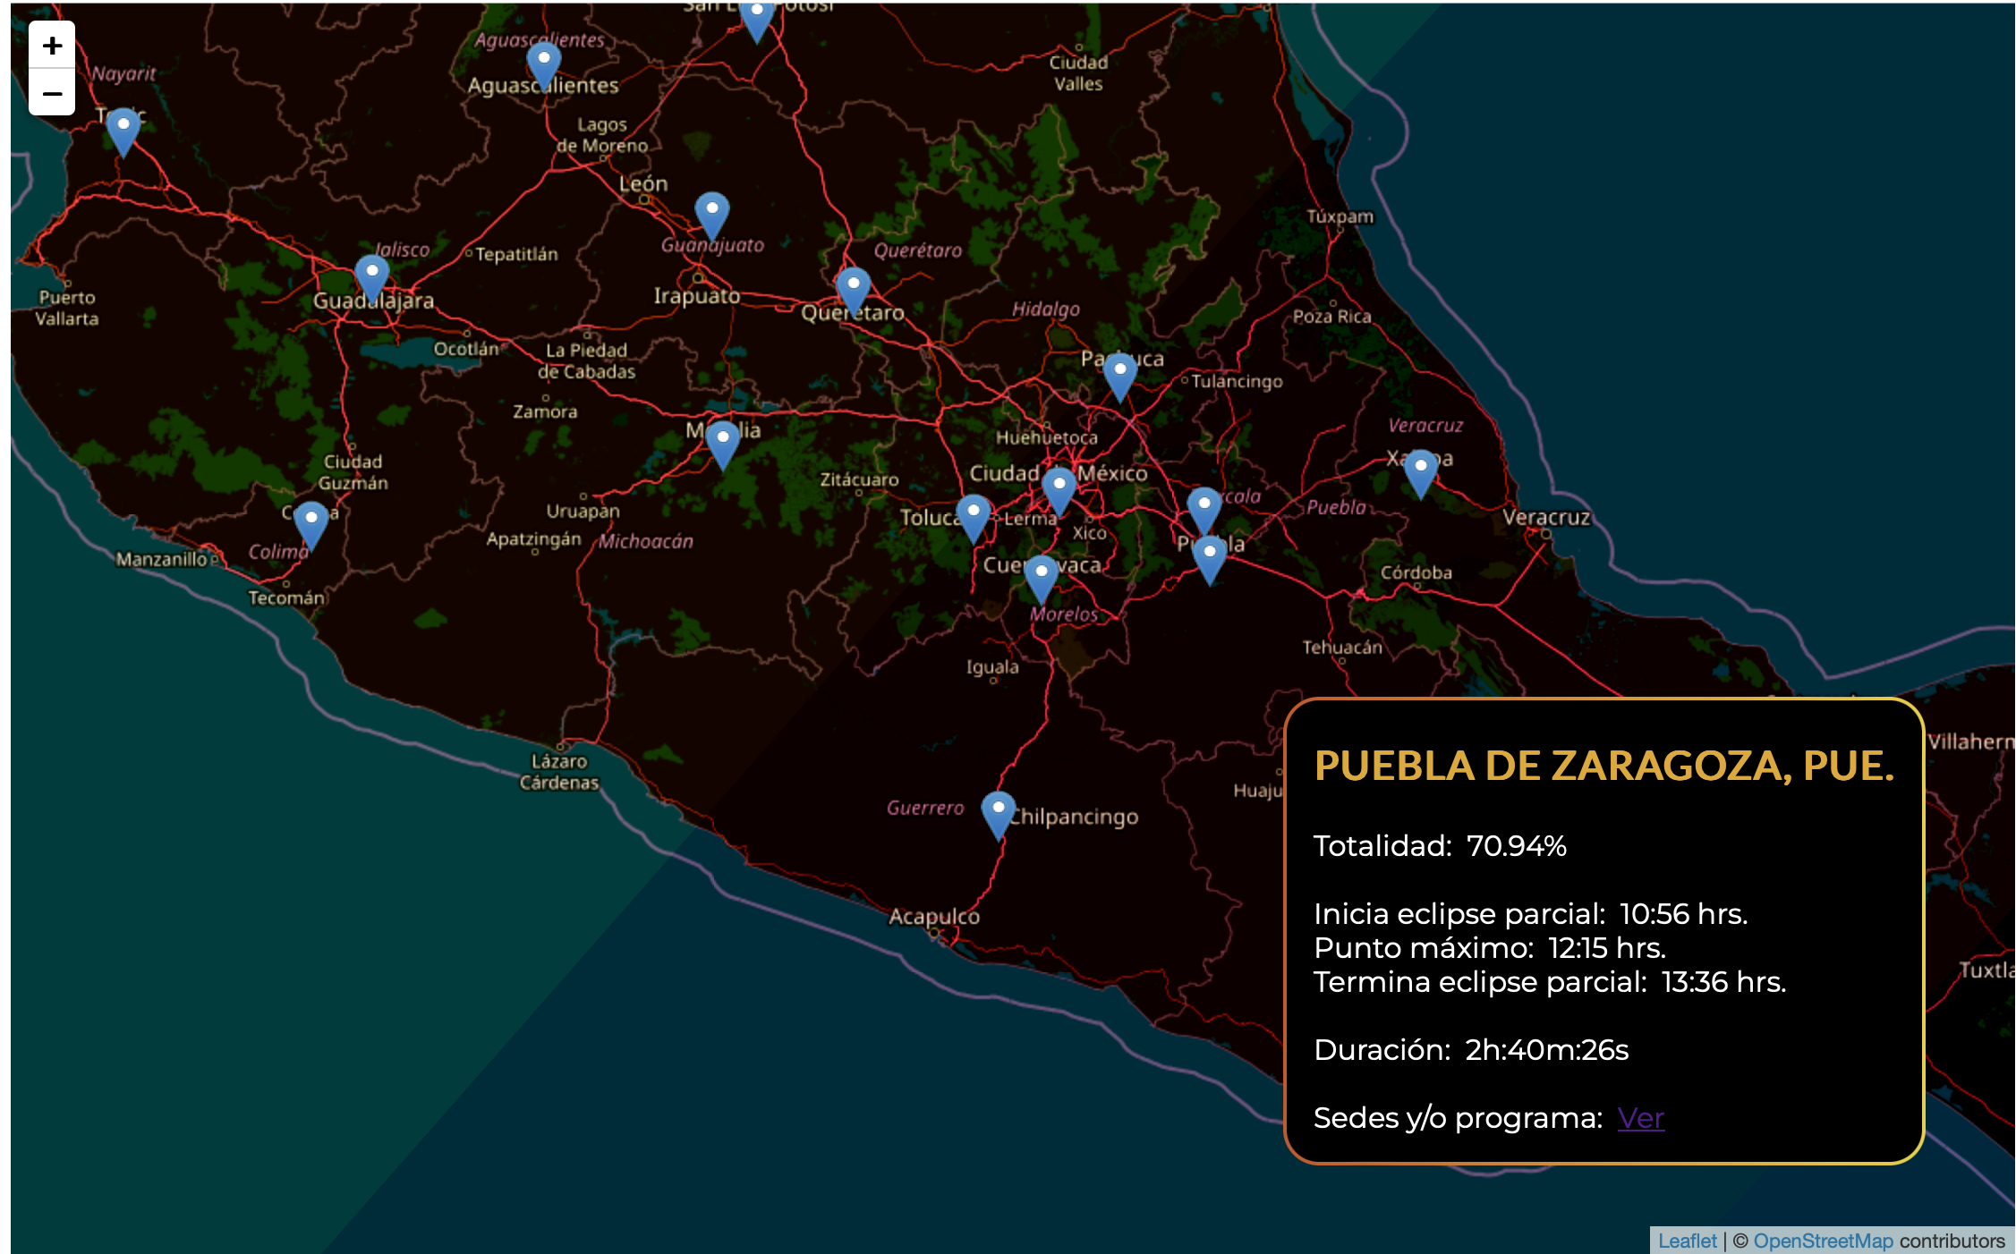Zoom in the map with plus button

(x=52, y=45)
